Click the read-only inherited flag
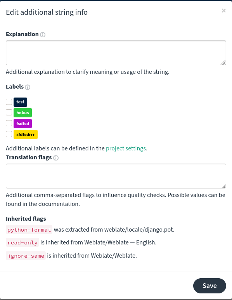 tap(23, 242)
